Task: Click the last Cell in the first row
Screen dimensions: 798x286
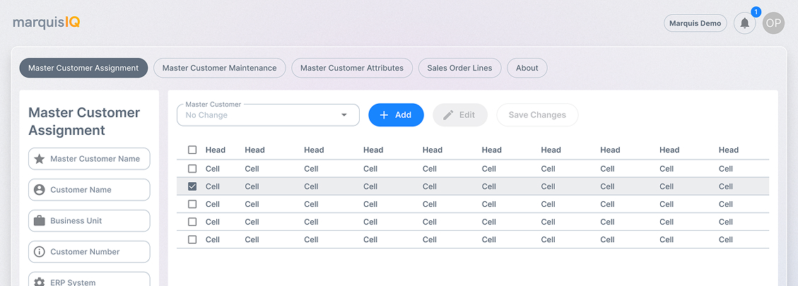Action: (x=726, y=169)
